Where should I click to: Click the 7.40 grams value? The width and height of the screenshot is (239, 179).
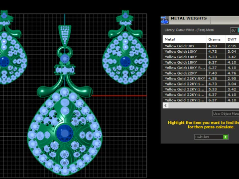[213, 73]
